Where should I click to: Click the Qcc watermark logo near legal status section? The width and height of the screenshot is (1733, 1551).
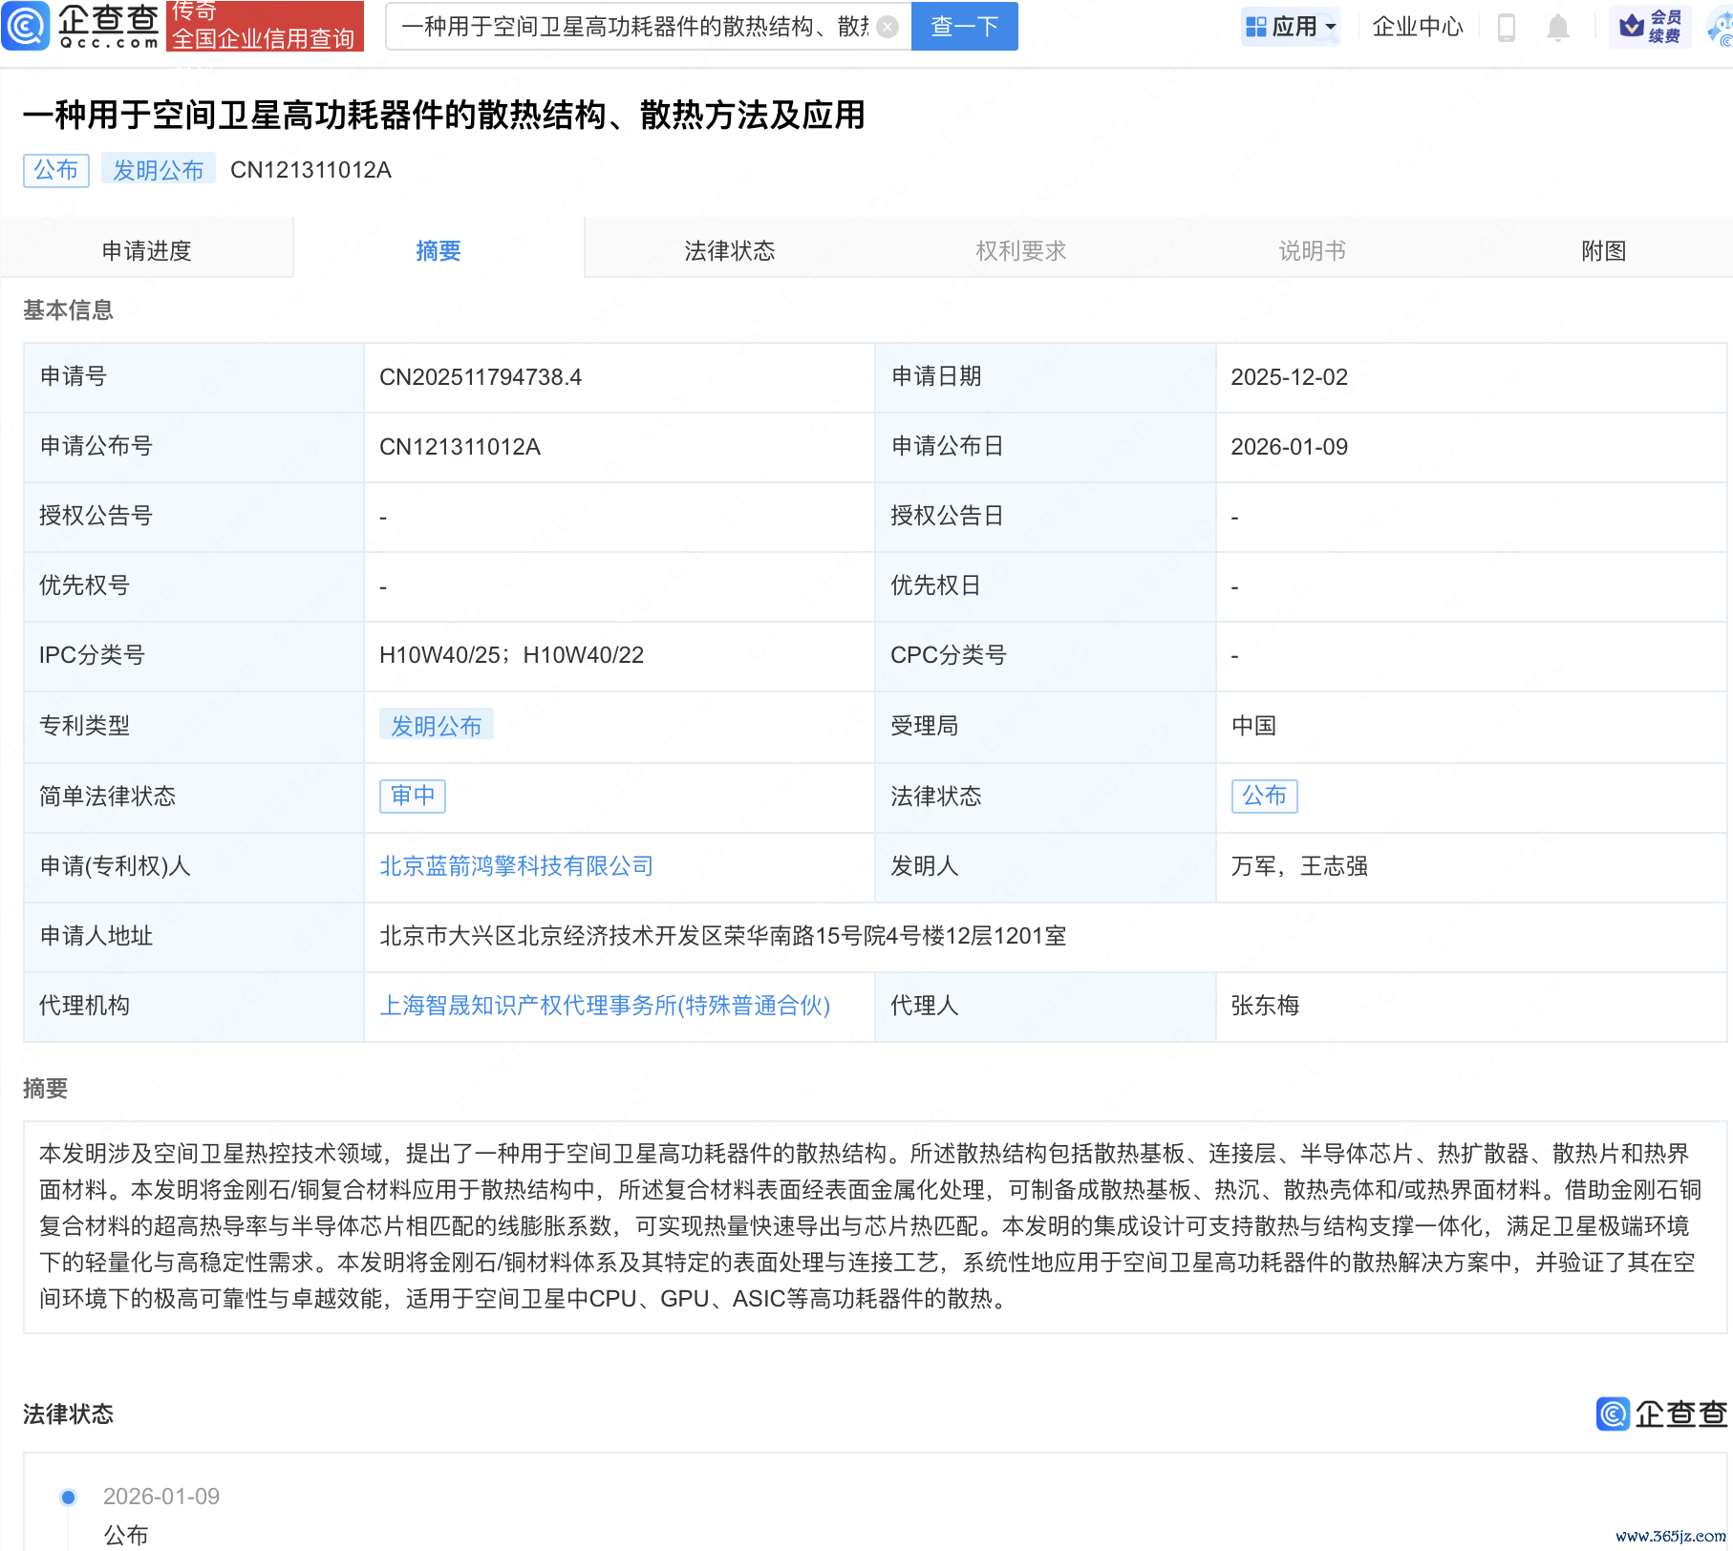(1661, 1413)
